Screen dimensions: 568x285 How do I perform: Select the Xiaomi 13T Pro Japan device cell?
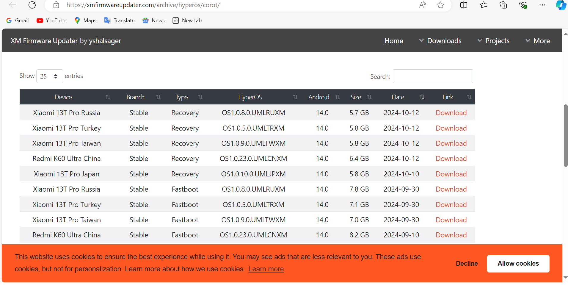click(x=67, y=174)
